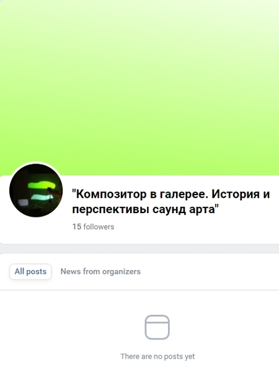Click the gray divider between the header and posts
The image size is (279, 381).
click(139, 248)
